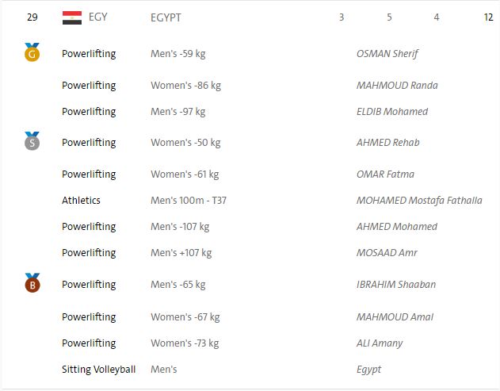Image resolution: width=500 pixels, height=391 pixels.
Task: Click the Athletics sport label
Action: pos(81,201)
